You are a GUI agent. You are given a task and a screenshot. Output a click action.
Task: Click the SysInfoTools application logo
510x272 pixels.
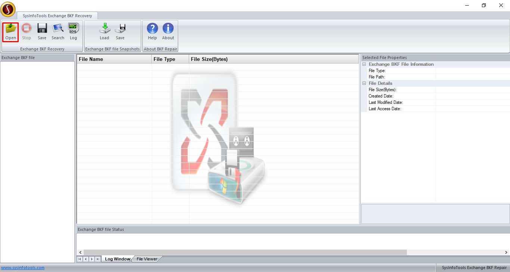[8, 9]
